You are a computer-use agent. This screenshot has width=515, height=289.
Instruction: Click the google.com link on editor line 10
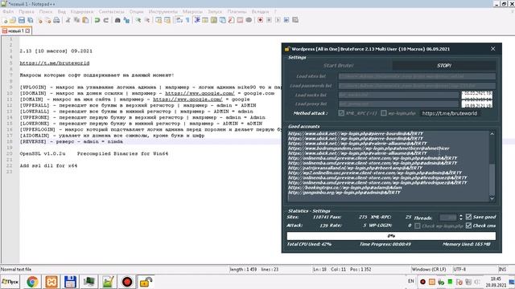[200, 93]
